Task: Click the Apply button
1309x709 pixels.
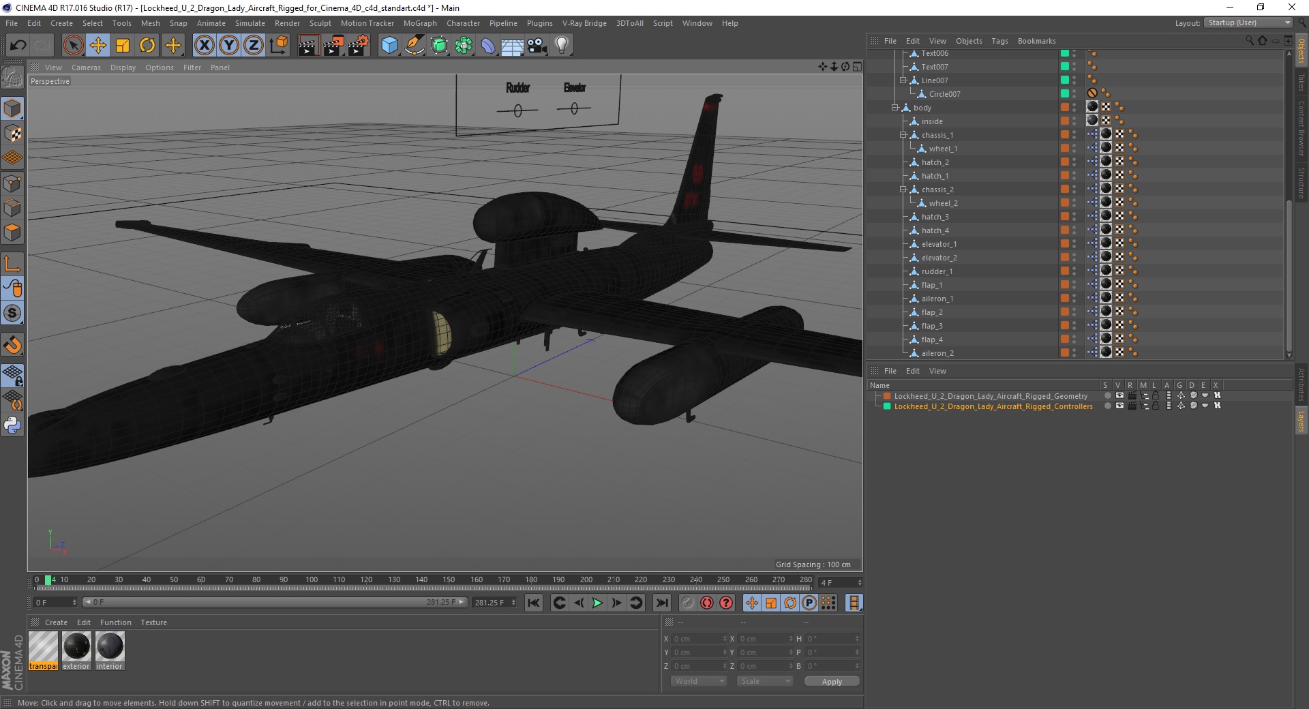Action: pos(832,682)
